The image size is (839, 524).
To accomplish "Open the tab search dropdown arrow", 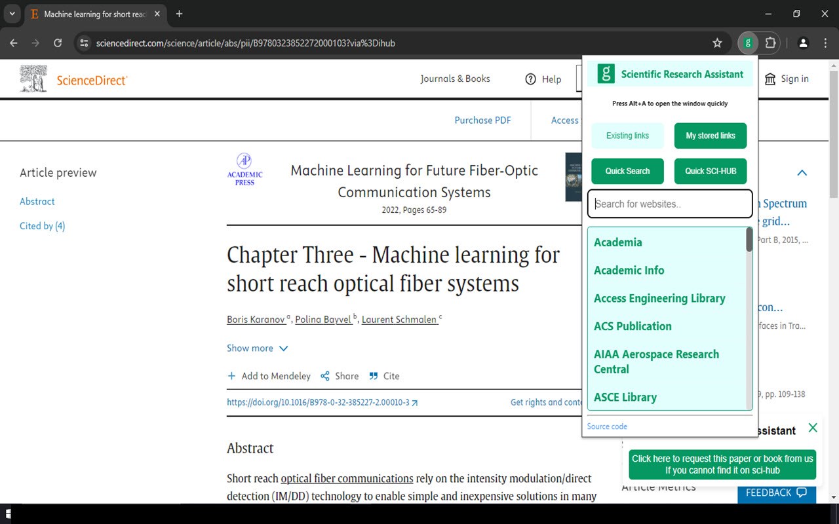I will (x=12, y=14).
